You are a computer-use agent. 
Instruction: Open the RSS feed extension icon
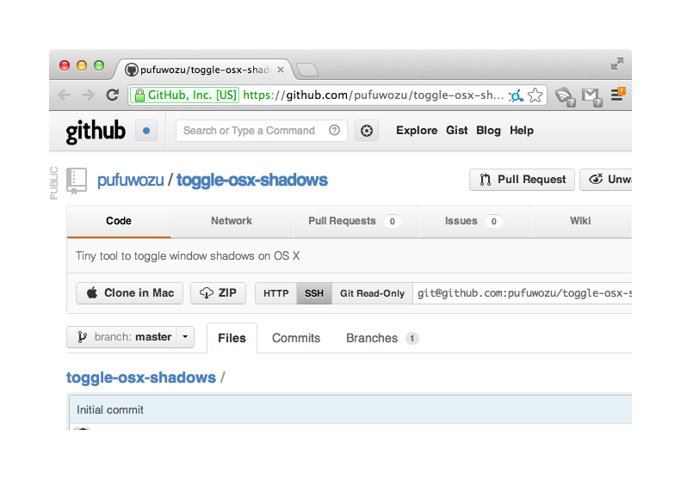tap(566, 96)
